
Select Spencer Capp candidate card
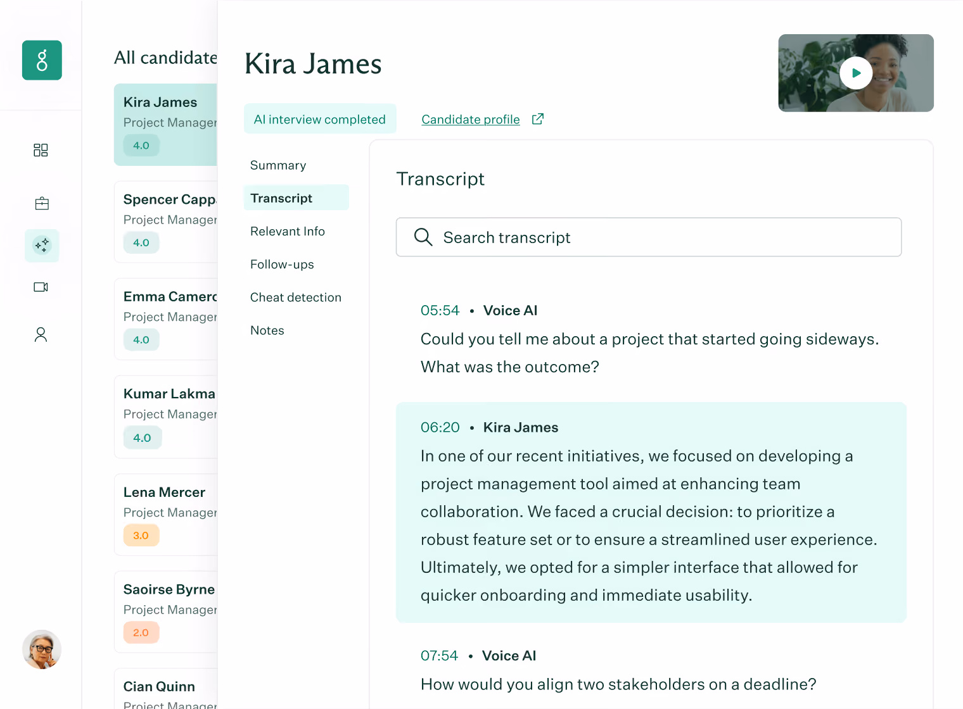166,222
